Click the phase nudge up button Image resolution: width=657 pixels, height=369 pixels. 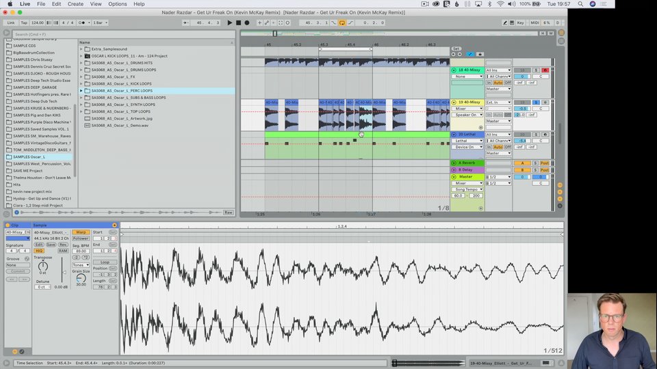pos(55,23)
